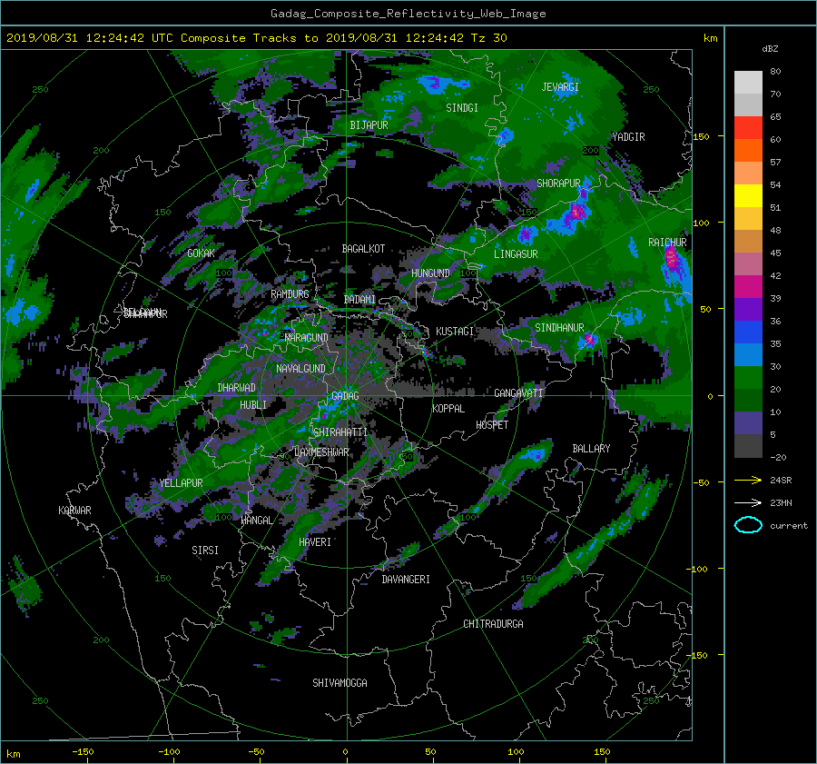This screenshot has width=817, height=764.
Task: Click the dBZ legend heading
Action: pos(770,48)
